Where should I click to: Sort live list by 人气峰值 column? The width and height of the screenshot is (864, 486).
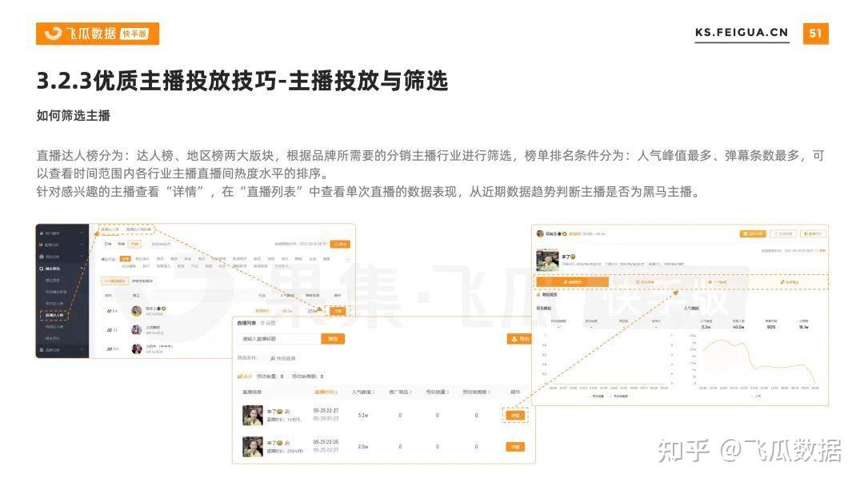(362, 392)
